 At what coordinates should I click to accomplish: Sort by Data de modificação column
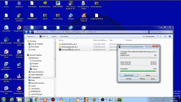100,40
